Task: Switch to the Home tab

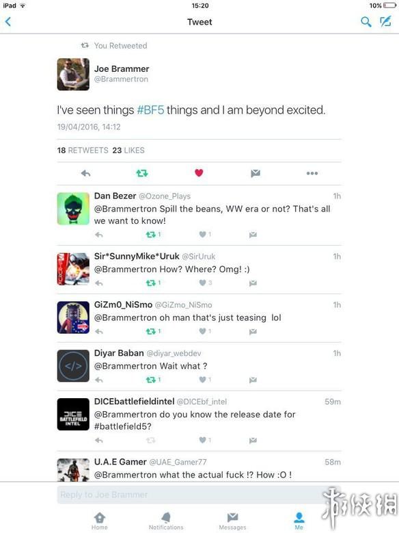Action: 100,521
